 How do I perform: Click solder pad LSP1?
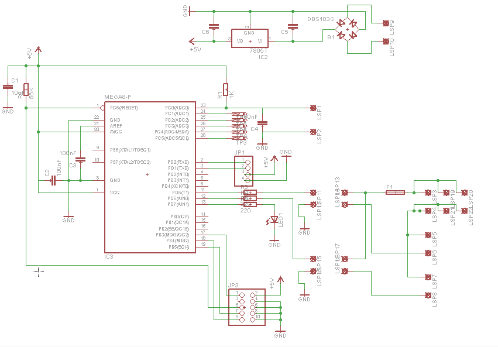(313, 108)
